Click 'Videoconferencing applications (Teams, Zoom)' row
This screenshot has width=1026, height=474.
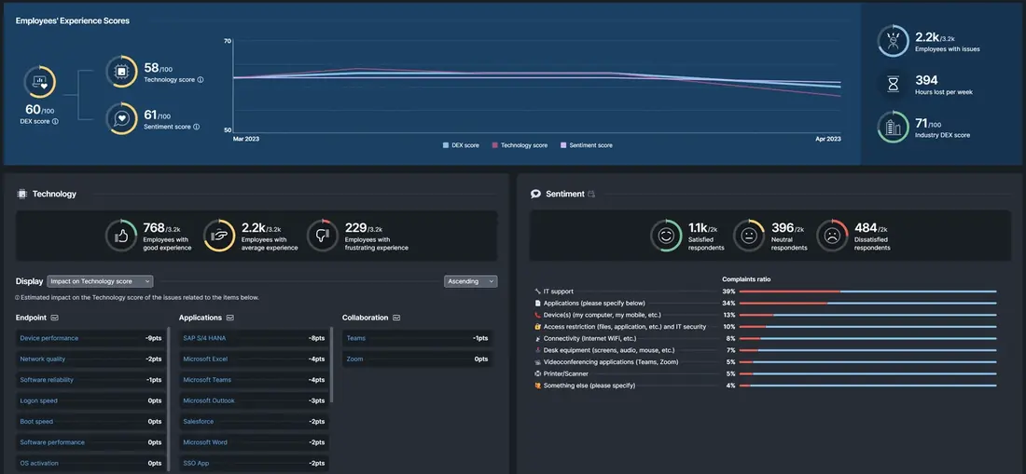[766, 361]
